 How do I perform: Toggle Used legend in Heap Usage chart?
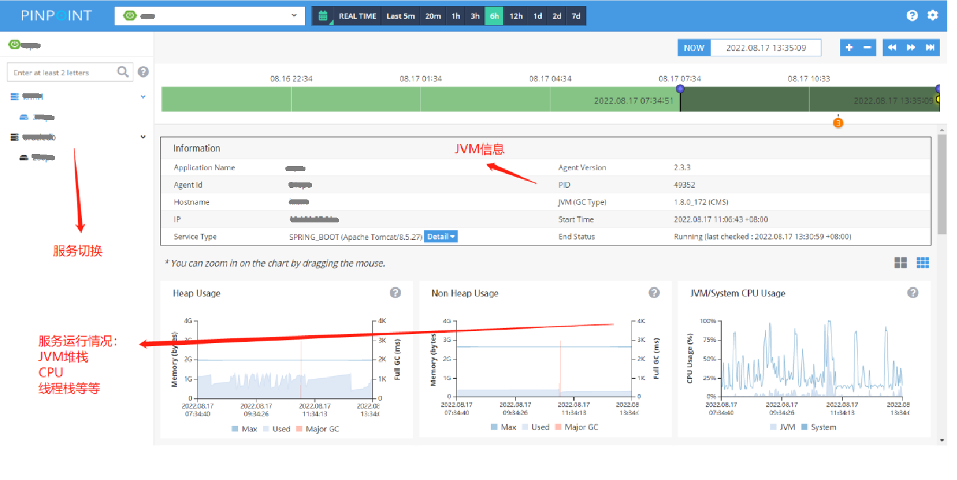pyautogui.click(x=276, y=428)
